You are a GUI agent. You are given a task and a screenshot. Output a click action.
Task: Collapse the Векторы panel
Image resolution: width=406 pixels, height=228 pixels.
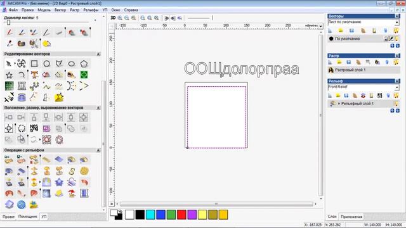(x=397, y=16)
